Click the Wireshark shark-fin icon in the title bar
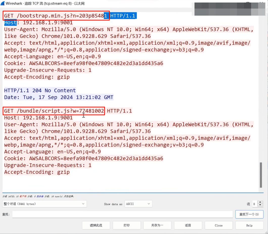The width and height of the screenshot is (268, 234). [x=2, y=4]
